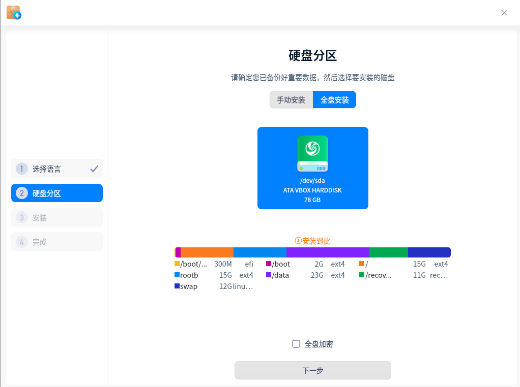The height and width of the screenshot is (387, 520).
Task: Click the 23G size value
Action: click(x=317, y=275)
